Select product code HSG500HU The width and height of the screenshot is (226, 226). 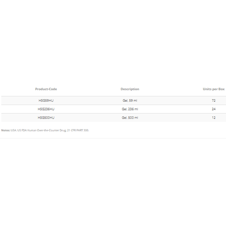click(x=46, y=118)
